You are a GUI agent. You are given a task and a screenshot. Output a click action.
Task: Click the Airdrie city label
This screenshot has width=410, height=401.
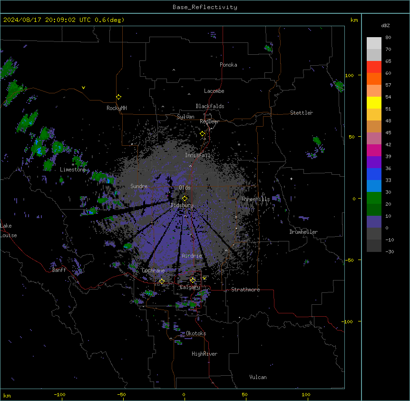[x=192, y=256]
